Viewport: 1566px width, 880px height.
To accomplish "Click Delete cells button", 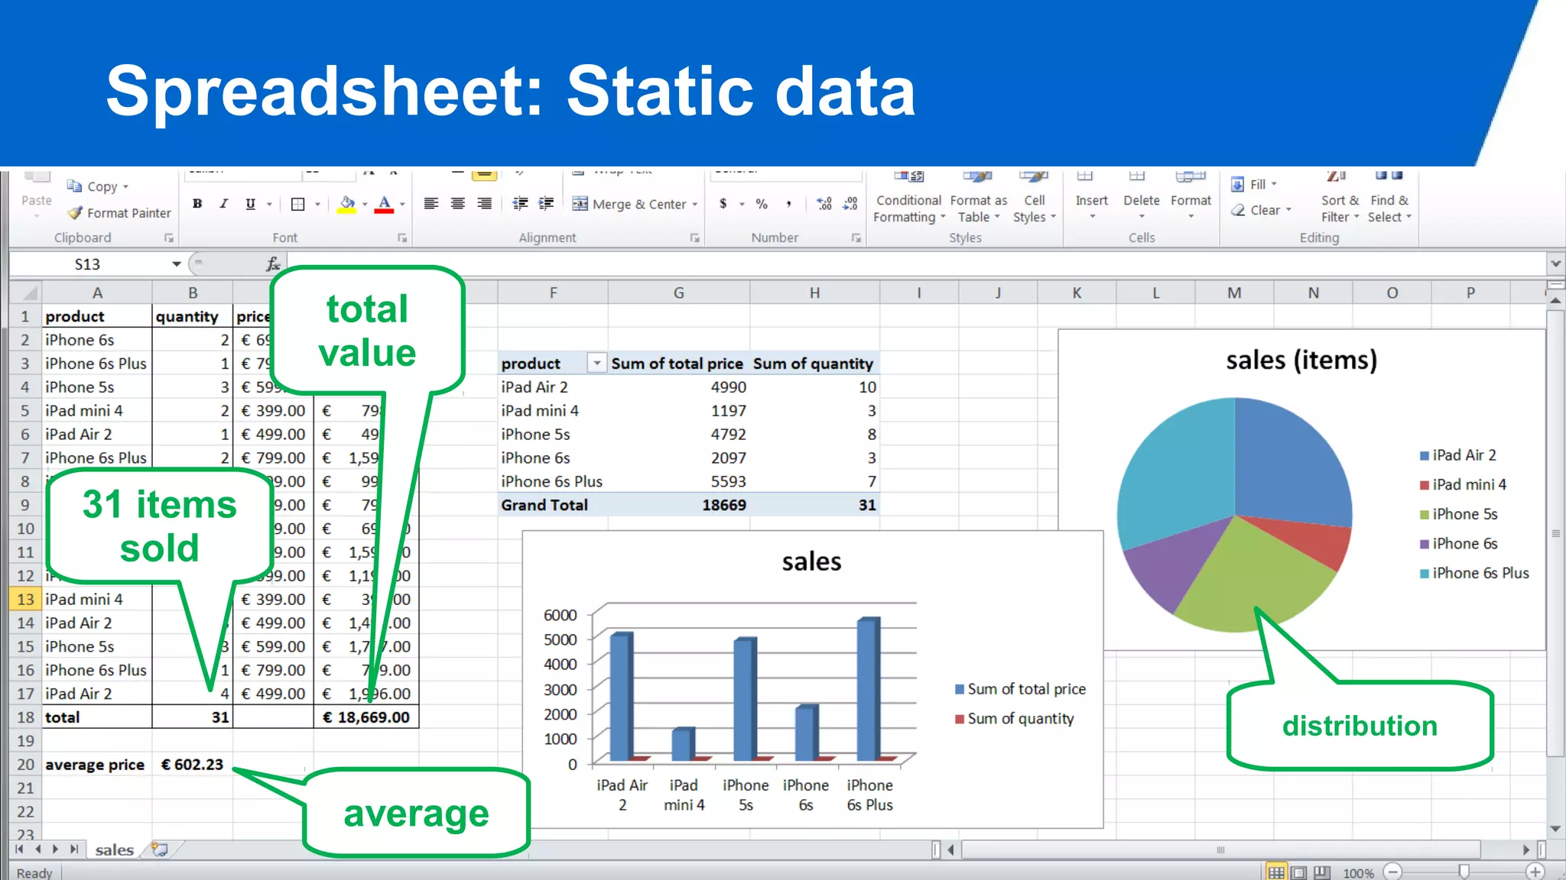I will pyautogui.click(x=1142, y=196).
